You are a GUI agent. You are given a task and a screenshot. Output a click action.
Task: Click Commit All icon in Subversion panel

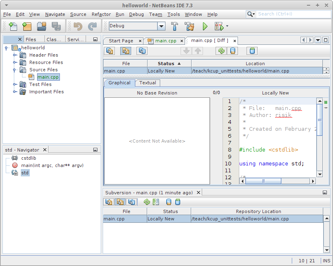pyautogui.click(x=178, y=202)
